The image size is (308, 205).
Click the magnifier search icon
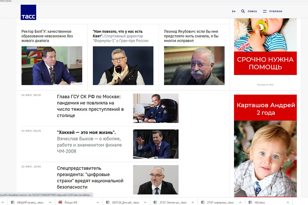tap(243, 11)
